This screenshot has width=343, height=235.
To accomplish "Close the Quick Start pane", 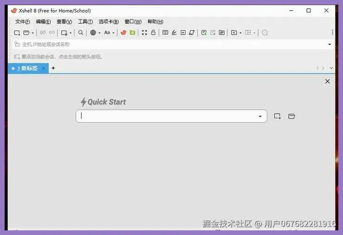I will (327, 81).
